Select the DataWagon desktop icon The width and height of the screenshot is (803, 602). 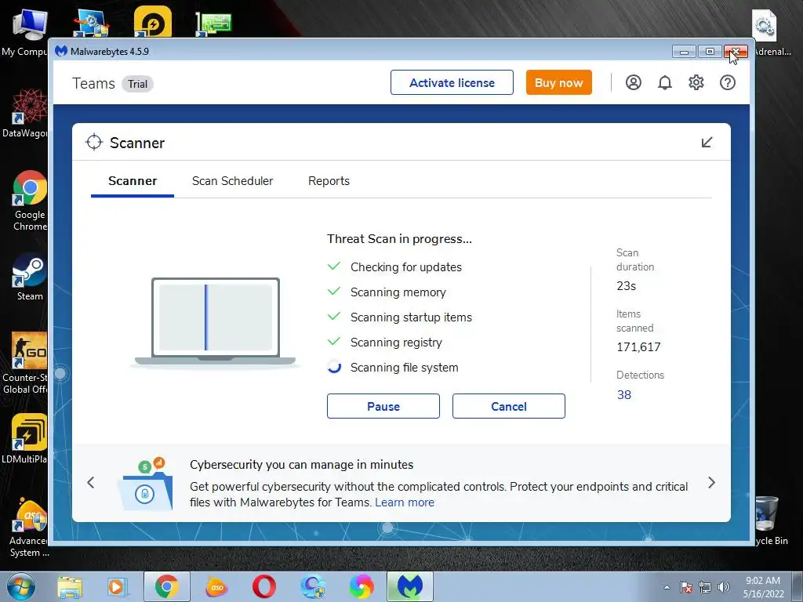[x=26, y=114]
